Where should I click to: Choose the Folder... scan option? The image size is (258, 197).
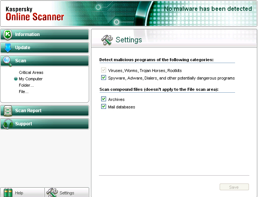pyautogui.click(x=26, y=86)
